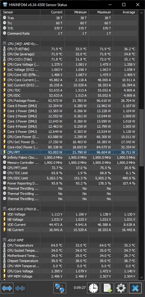The height and width of the screenshot is (297, 145).
Task: Select the Memory Controller Clock row
Action: point(69,163)
